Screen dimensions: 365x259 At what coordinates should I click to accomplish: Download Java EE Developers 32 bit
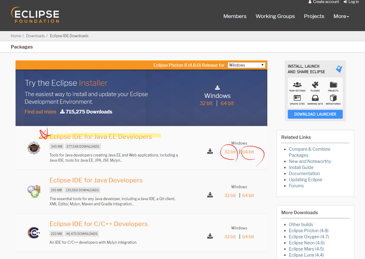(230, 152)
